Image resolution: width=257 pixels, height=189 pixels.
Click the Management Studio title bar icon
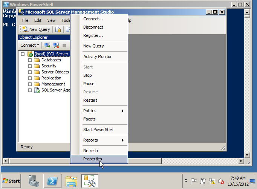pyautogui.click(x=21, y=12)
